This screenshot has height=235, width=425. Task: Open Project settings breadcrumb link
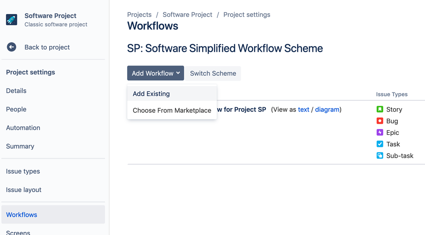[247, 14]
